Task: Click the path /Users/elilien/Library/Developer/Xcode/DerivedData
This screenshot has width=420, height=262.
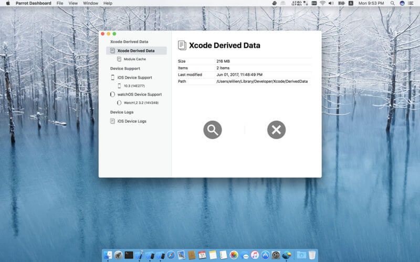Action: pos(262,81)
